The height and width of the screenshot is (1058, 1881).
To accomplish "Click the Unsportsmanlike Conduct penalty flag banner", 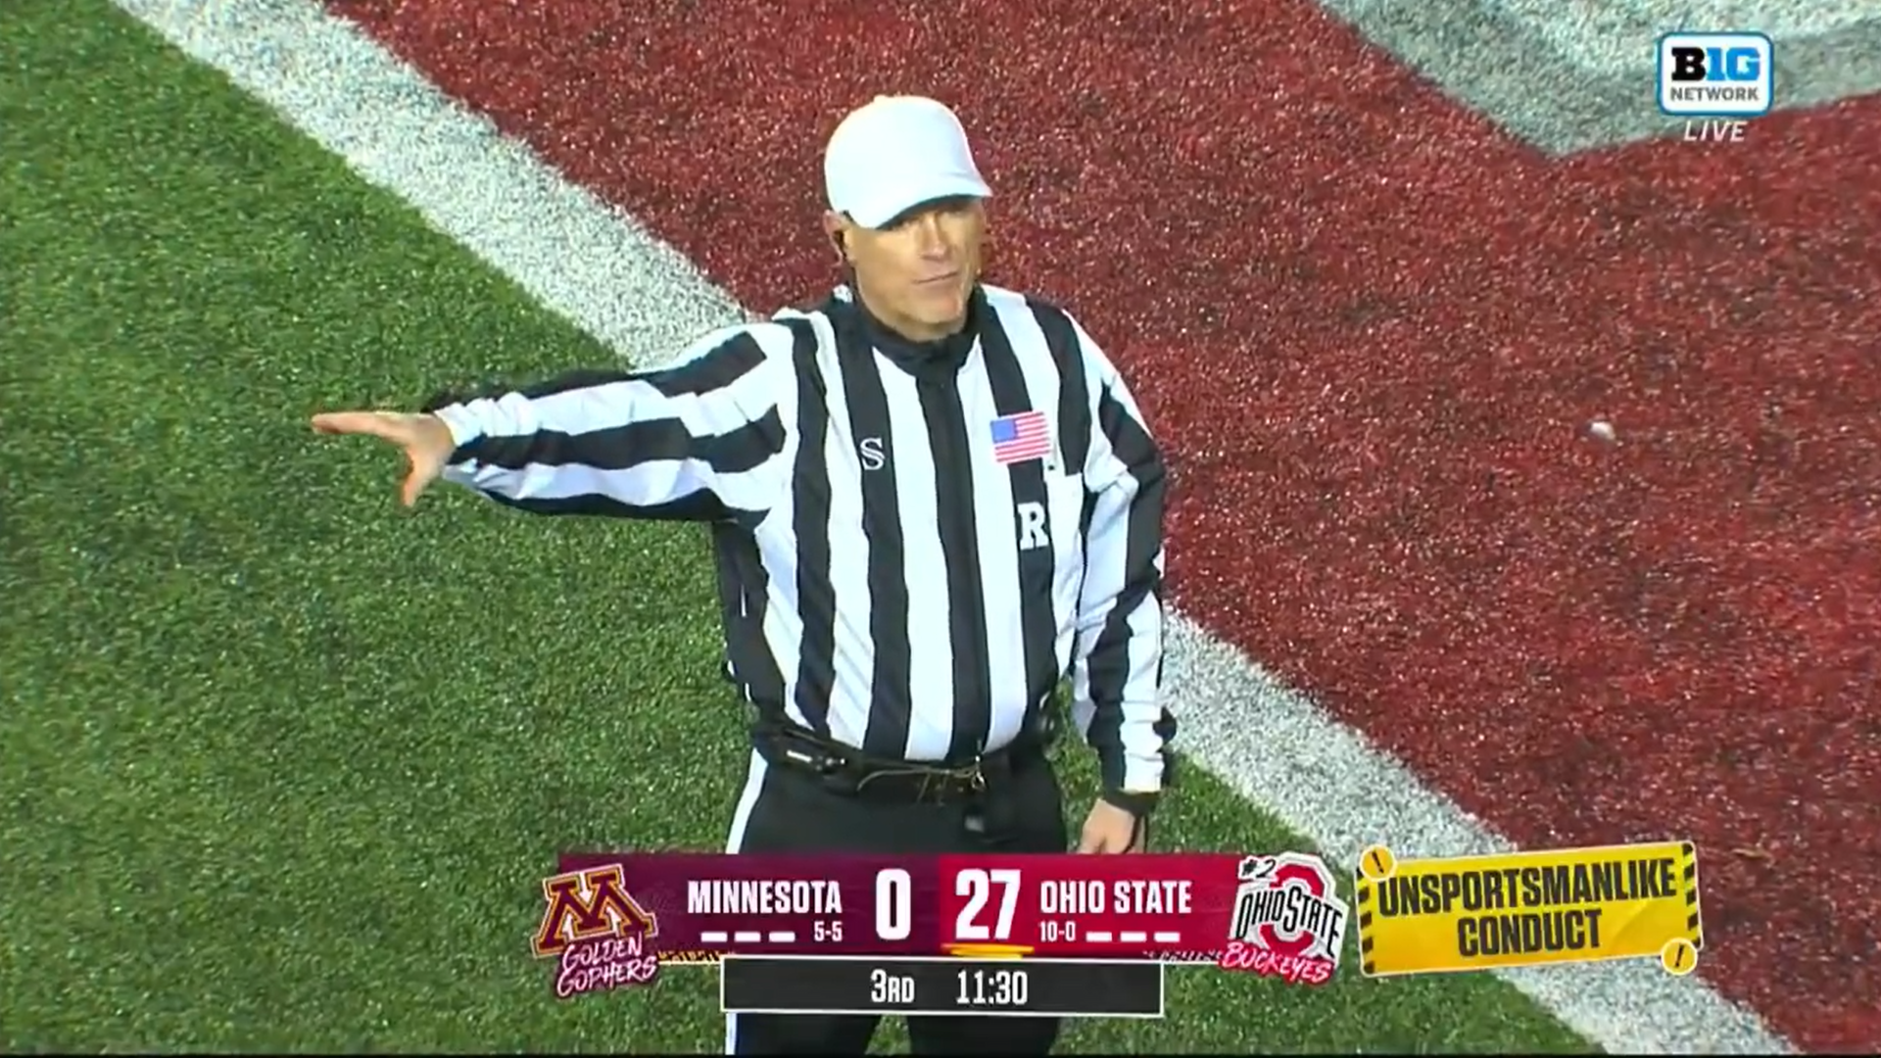I will 1528,910.
